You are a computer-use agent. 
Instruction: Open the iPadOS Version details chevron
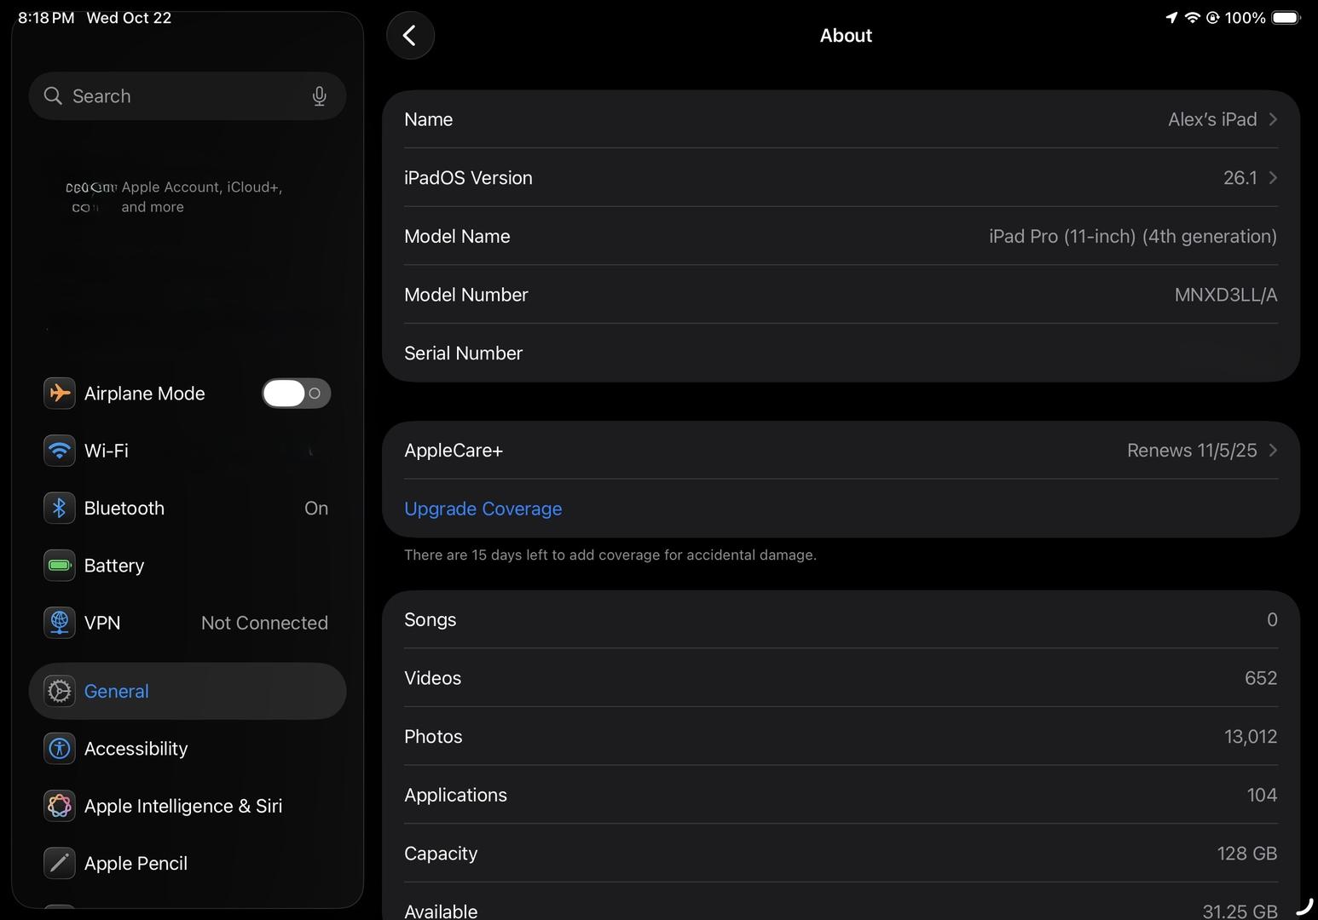1273,178
